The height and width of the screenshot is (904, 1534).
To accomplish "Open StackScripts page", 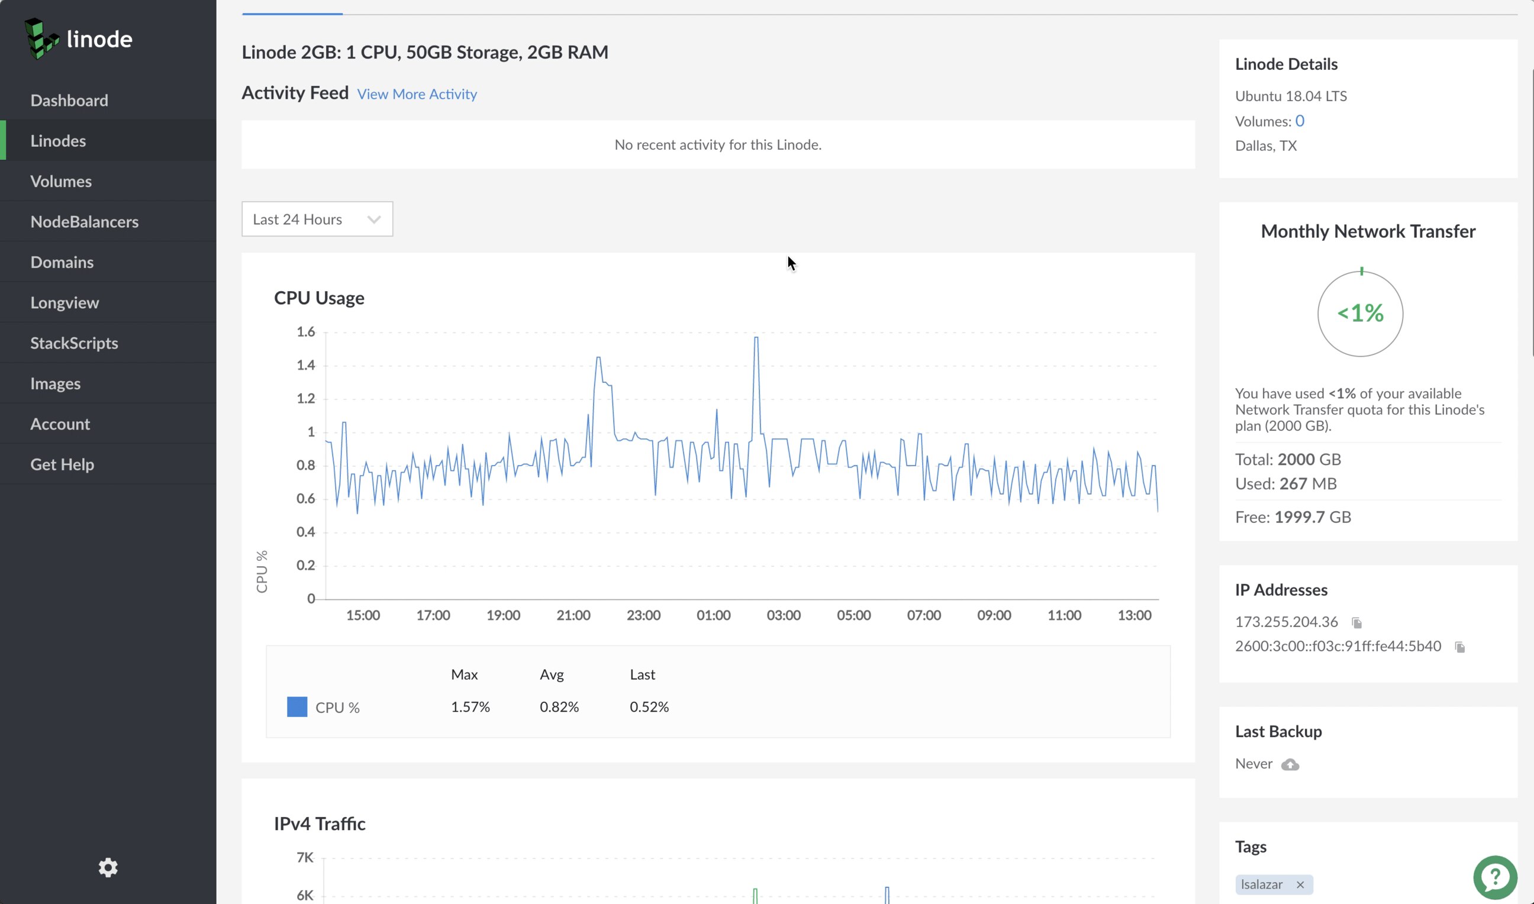I will pyautogui.click(x=74, y=343).
